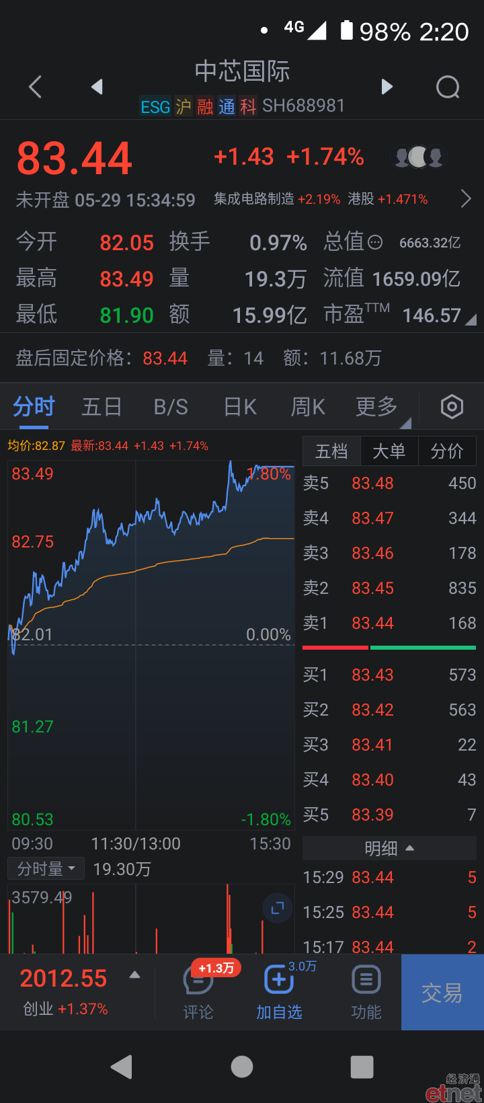Viewport: 484px width, 1103px height.
Task: Tap the 科 STAR board tag
Action: pos(248,106)
